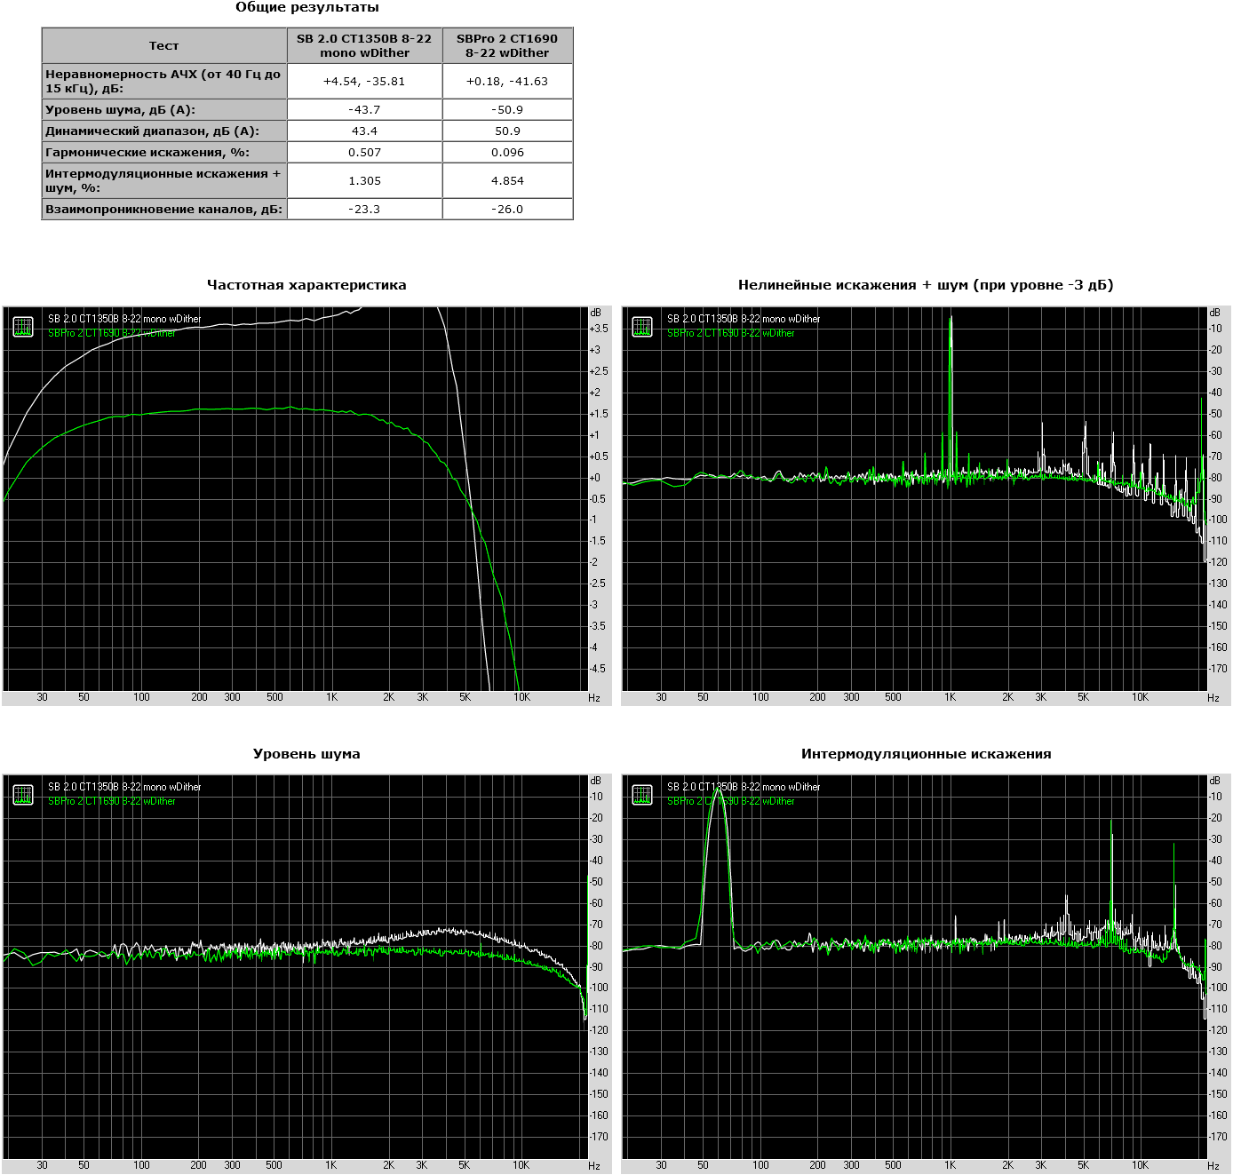Click the spectrum icon in noise level graph

[x=23, y=795]
